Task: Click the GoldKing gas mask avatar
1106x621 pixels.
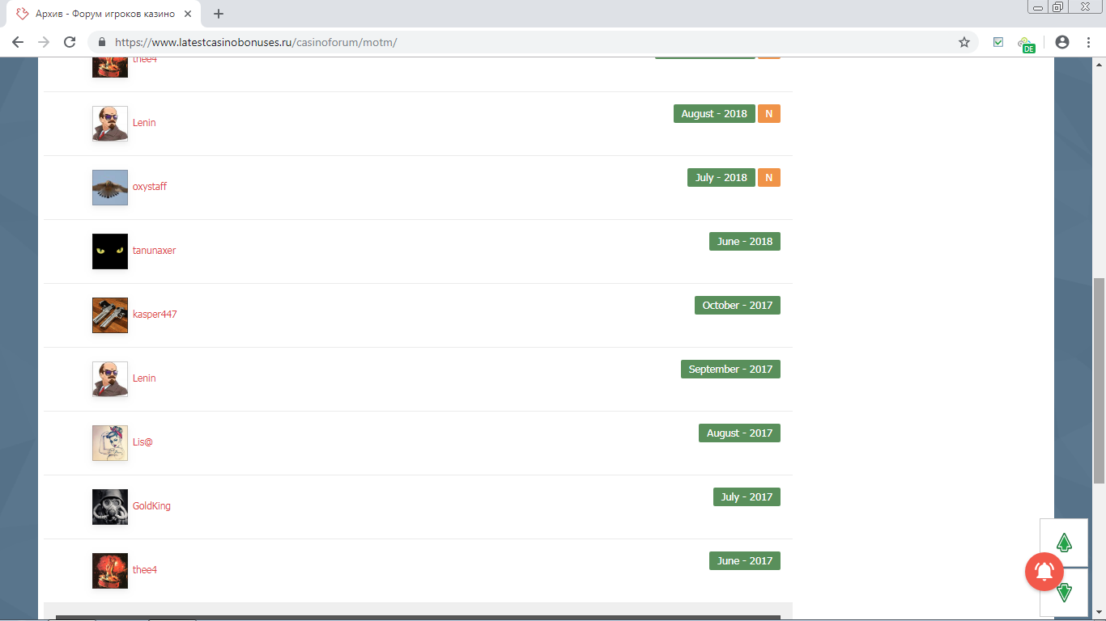Action: point(110,507)
